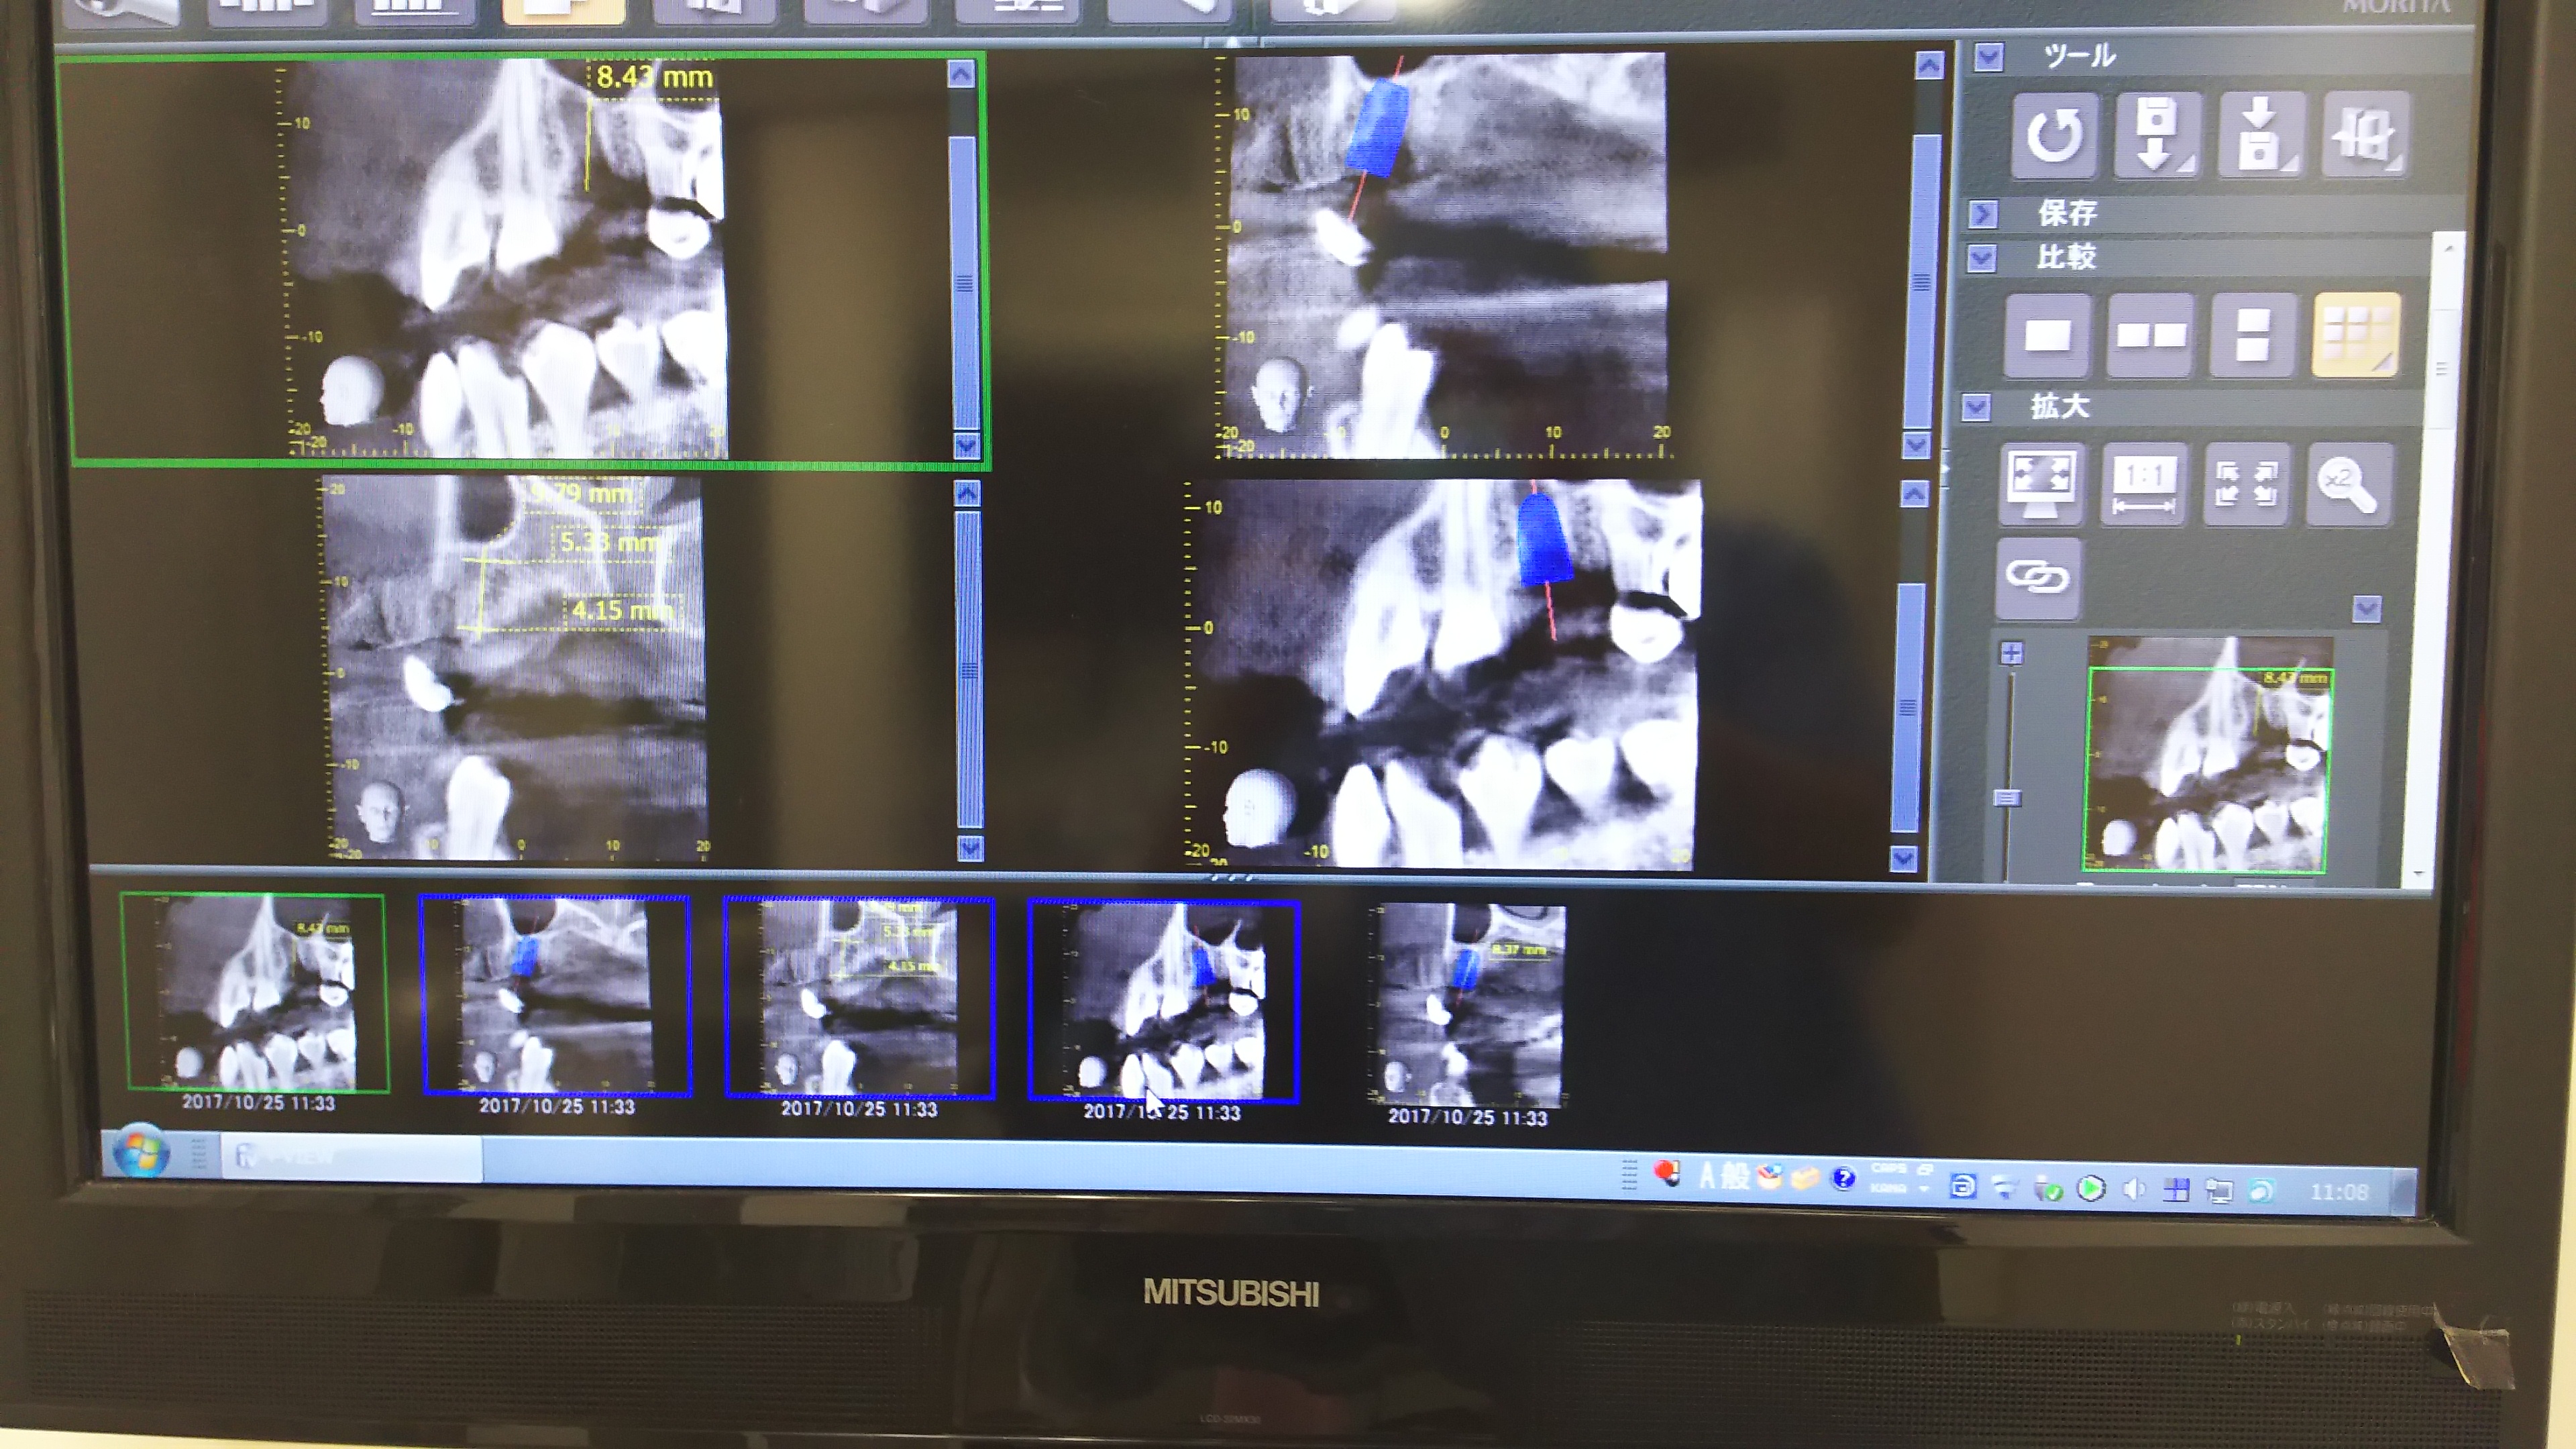Screen dimensions: 2576x1449
Task: Select the second thumbnail with blue implant
Action: pos(556,996)
